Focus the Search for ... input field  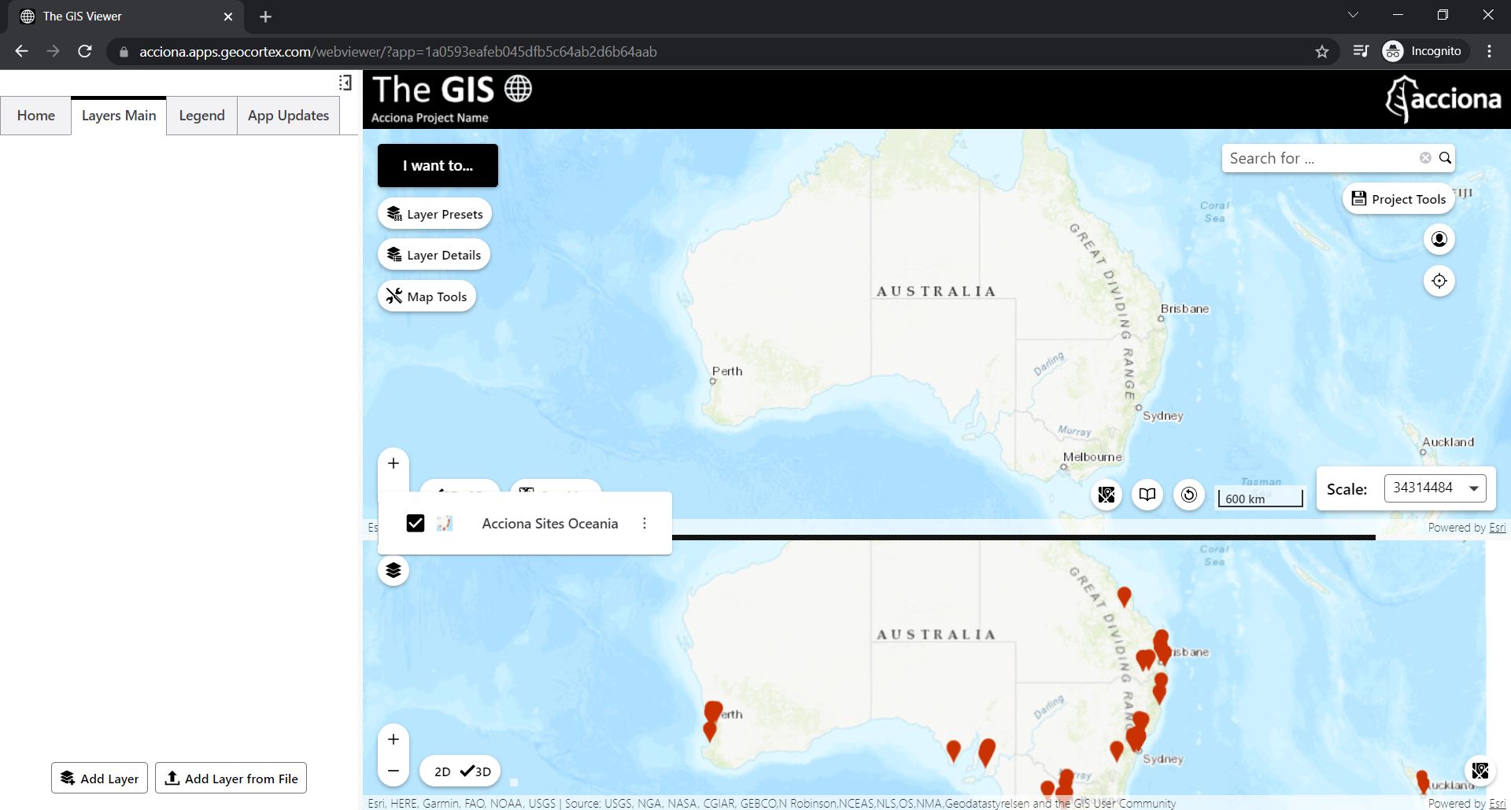(1322, 158)
